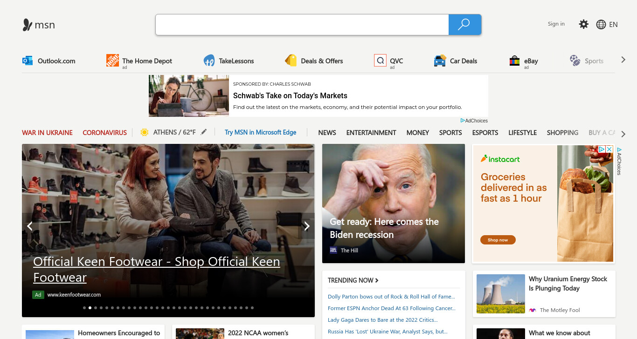This screenshot has width=637, height=339.
Task: Select the third carousel dot
Action: pos(96,308)
